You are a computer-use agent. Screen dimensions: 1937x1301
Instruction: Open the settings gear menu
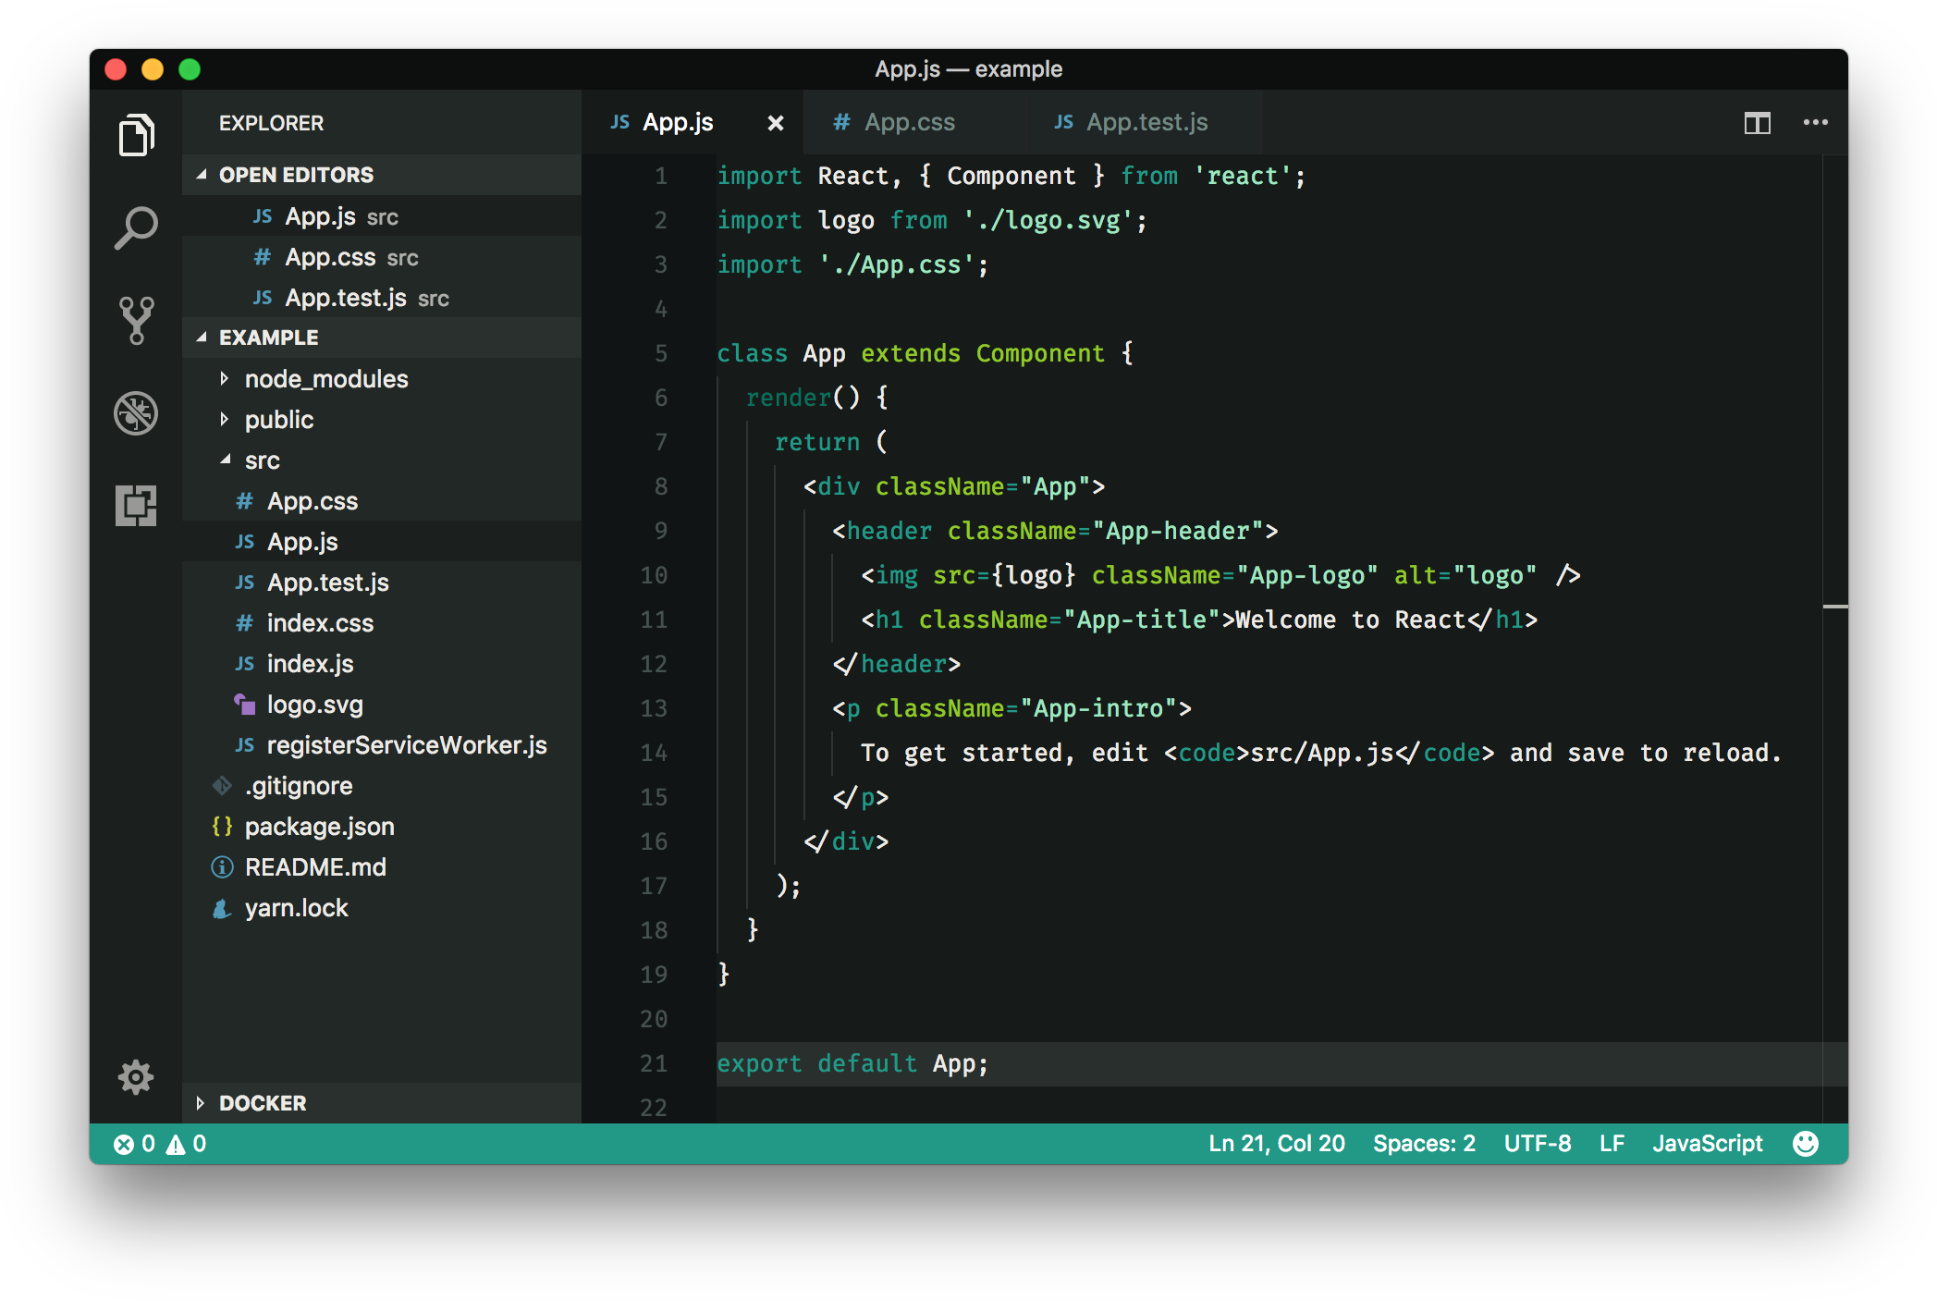pyautogui.click(x=136, y=1077)
